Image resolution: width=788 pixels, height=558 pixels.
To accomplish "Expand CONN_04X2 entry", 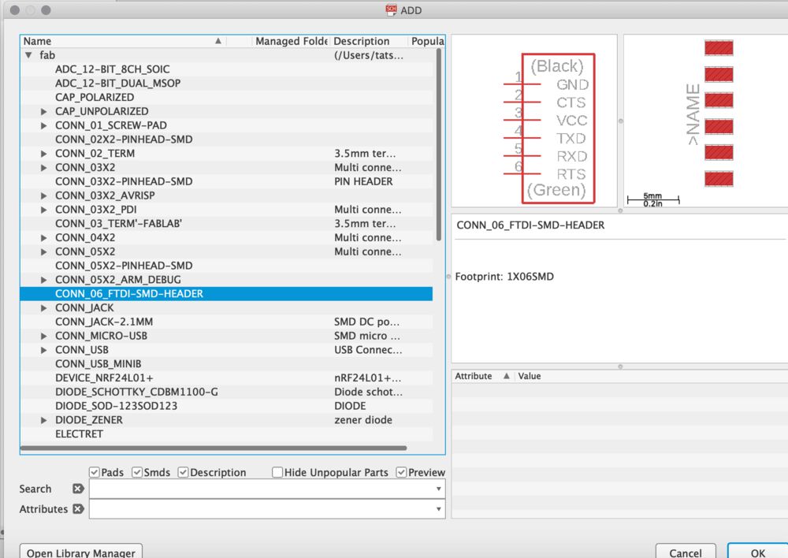I will pos(43,238).
